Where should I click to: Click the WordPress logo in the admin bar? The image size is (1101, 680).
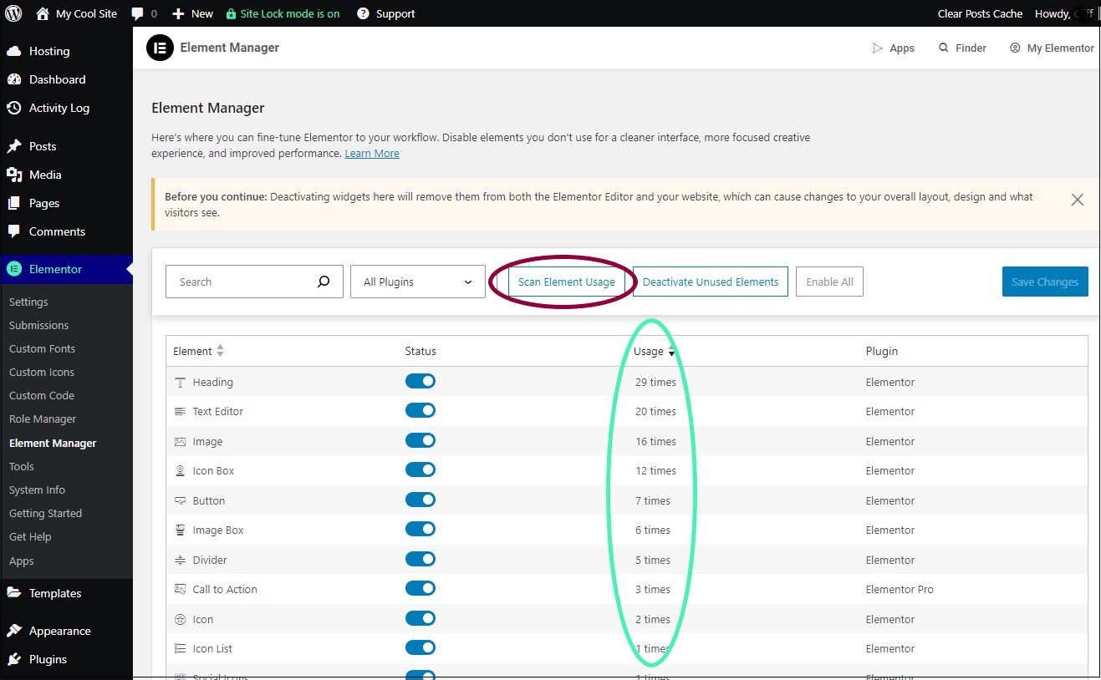(13, 13)
